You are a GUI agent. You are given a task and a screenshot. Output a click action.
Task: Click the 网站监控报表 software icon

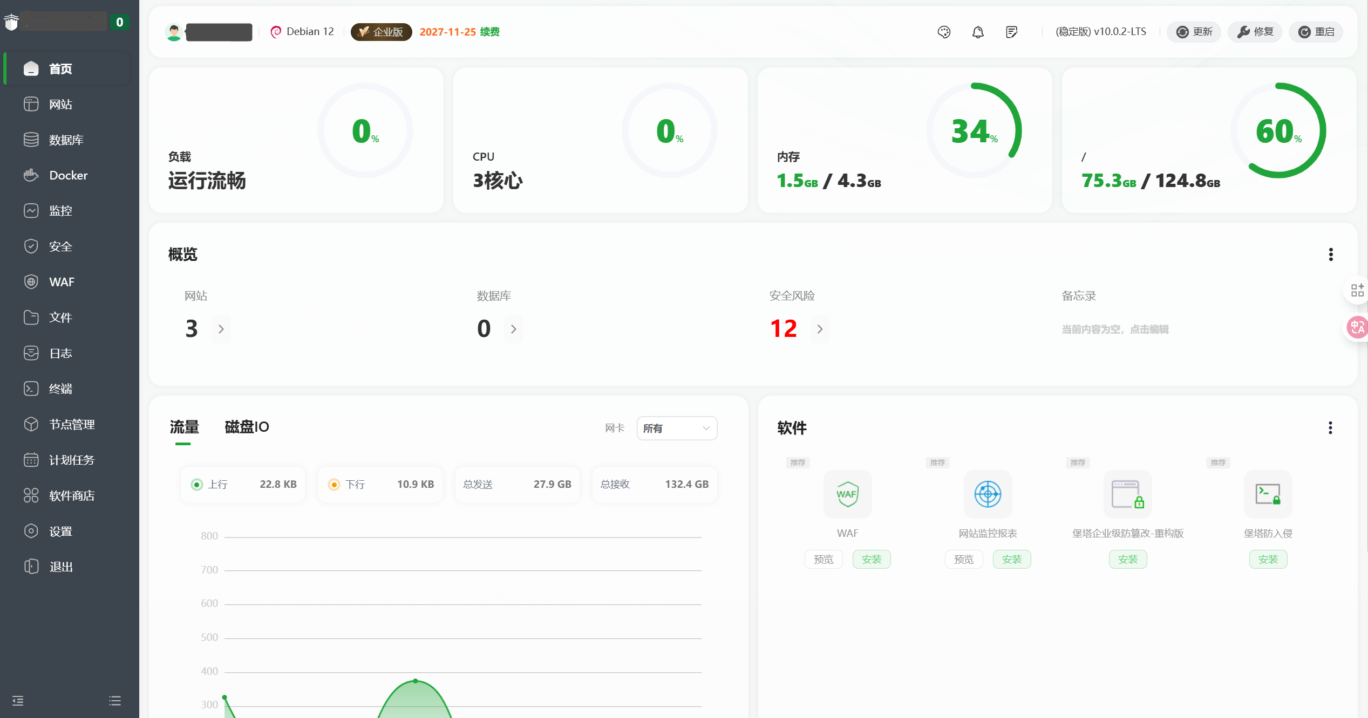click(988, 494)
